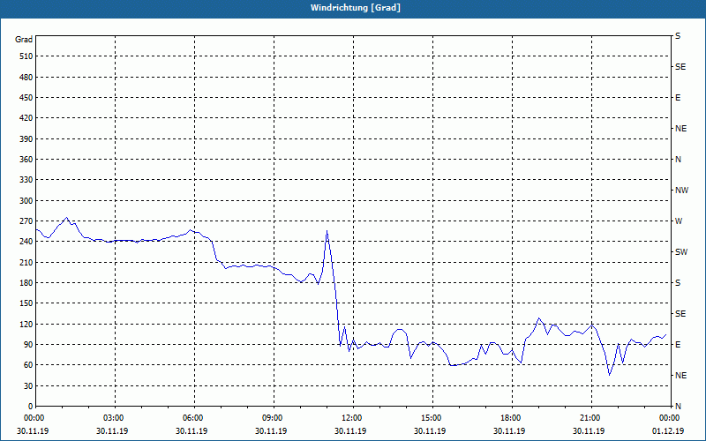Click the 'NW' compass label on the right axis
The width and height of the screenshot is (706, 441).
681,191
